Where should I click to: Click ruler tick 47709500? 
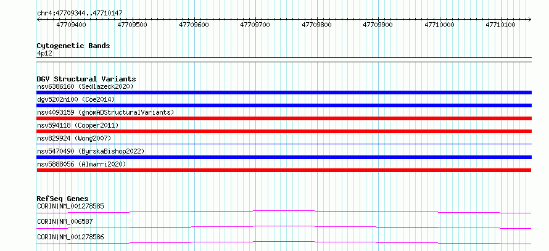(133, 25)
